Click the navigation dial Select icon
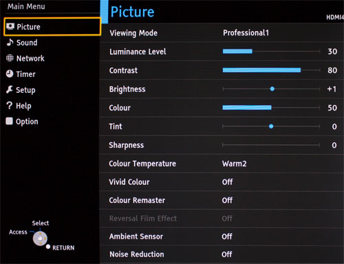344x264 pixels. (40, 239)
